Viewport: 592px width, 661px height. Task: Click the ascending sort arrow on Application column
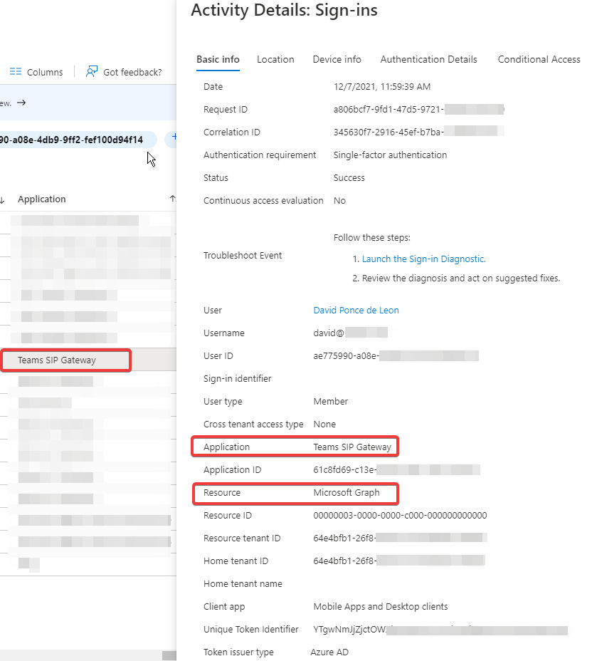tap(172, 199)
